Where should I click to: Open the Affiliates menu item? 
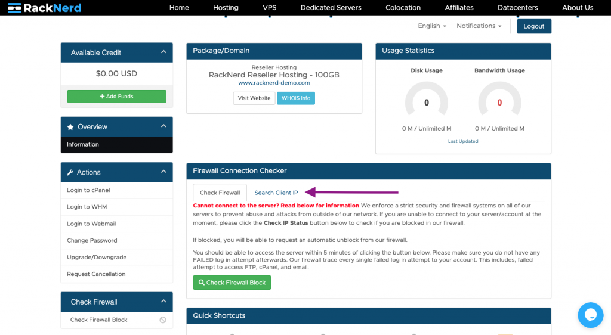[459, 8]
